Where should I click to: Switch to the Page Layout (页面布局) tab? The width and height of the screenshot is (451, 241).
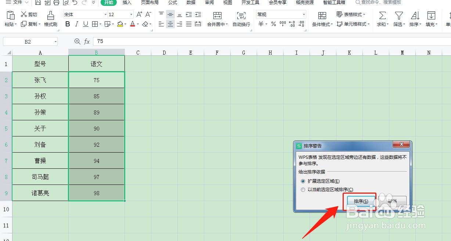pyautogui.click(x=150, y=3)
